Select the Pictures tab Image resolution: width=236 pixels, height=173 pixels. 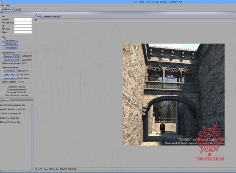click(x=38, y=16)
